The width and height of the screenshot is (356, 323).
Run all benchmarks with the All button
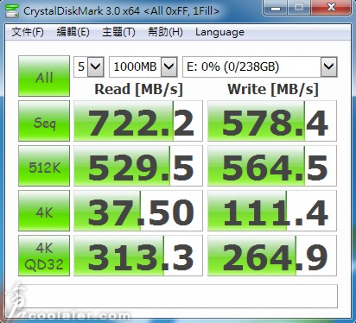pos(44,76)
